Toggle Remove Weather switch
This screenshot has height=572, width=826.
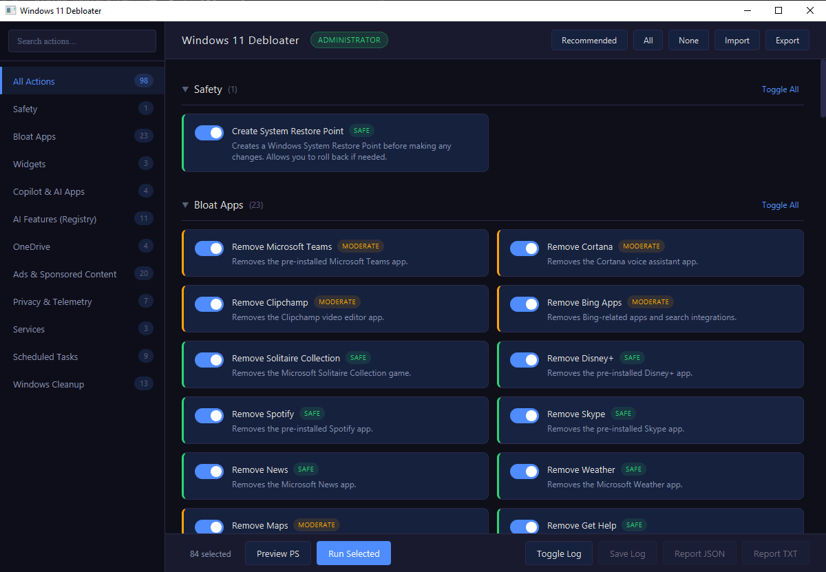525,472
